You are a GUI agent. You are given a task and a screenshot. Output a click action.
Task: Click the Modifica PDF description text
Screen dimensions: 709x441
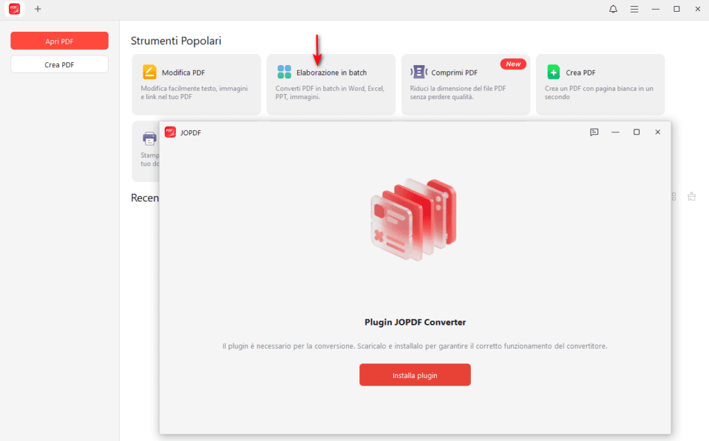[x=194, y=92]
